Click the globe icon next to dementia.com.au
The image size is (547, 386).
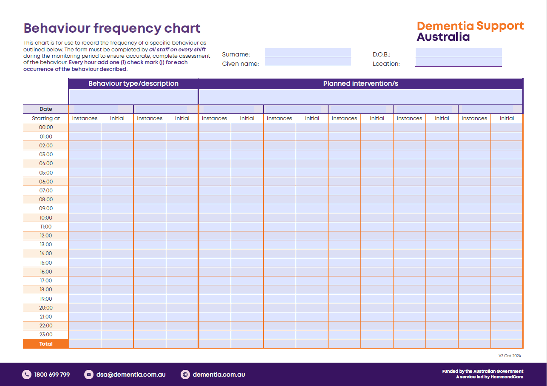pos(184,375)
